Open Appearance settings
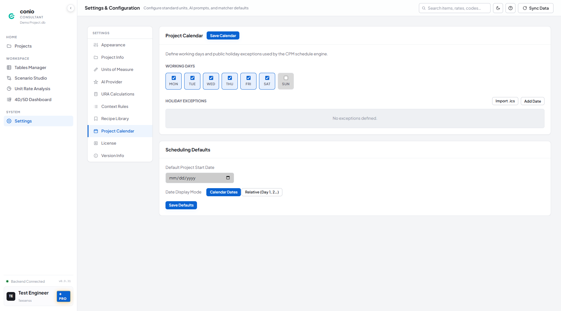 (120, 45)
